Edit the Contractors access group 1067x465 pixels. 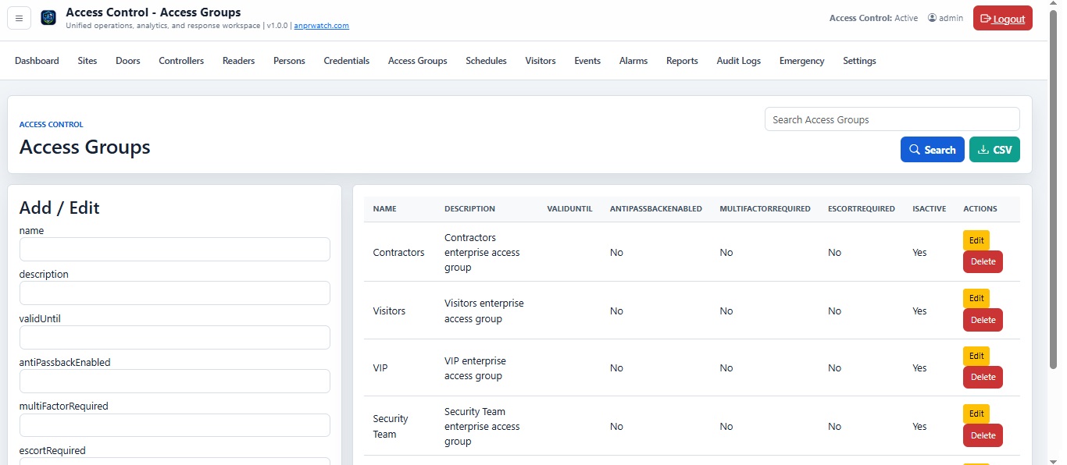tap(976, 240)
